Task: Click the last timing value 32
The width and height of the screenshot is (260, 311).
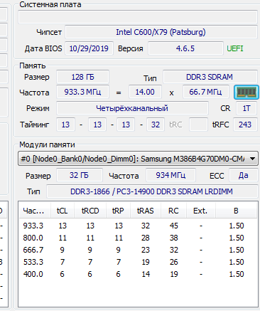Action: click(156, 125)
